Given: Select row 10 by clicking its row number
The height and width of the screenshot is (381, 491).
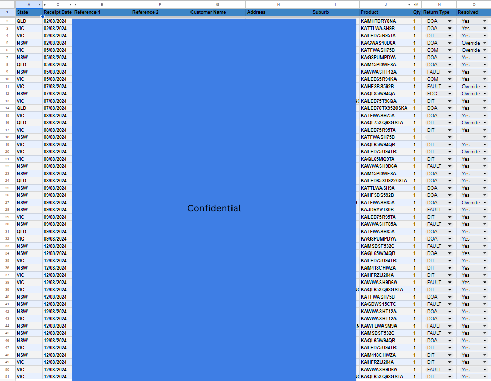Looking at the screenshot, I should (x=6, y=79).
